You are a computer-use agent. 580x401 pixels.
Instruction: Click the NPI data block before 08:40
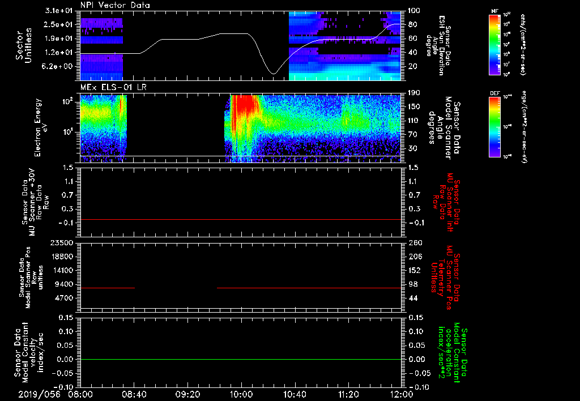101,49
